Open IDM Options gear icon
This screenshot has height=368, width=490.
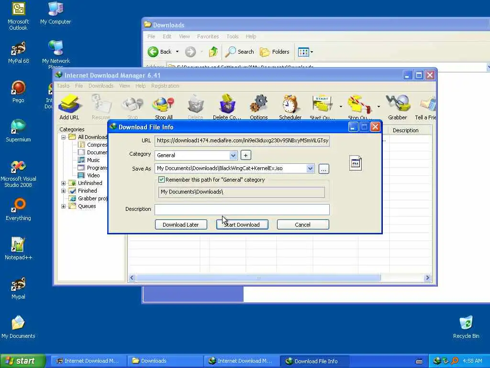pos(259,106)
